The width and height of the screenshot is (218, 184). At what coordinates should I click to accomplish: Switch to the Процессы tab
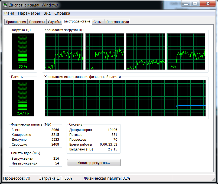point(37,22)
